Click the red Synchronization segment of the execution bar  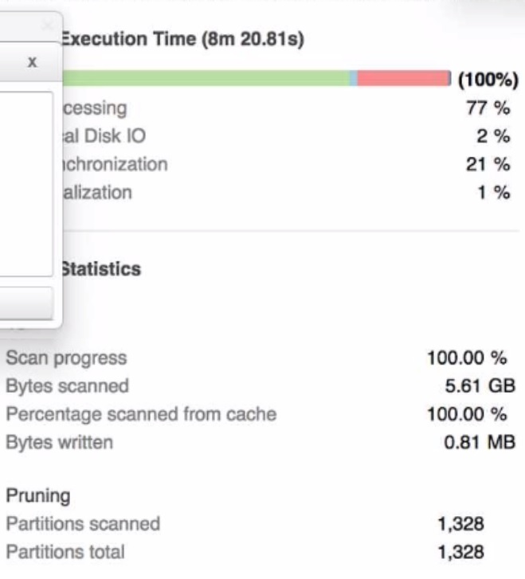(x=403, y=78)
